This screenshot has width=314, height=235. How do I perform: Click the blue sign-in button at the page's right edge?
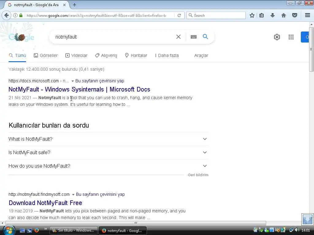pos(305,37)
